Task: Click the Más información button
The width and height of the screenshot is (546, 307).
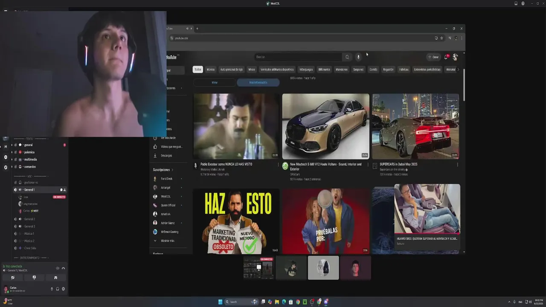Action: point(258,82)
